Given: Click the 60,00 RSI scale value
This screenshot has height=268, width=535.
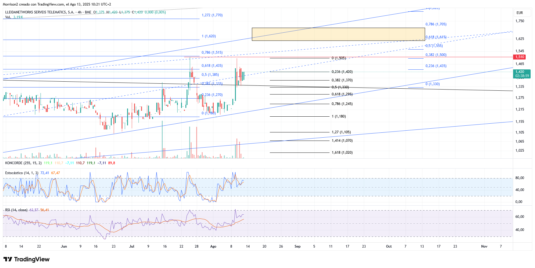Looking at the screenshot, I should (520, 217).
